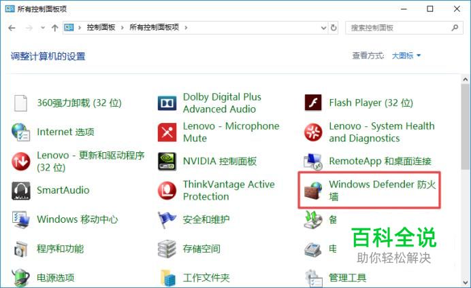This screenshot has width=471, height=288.
Task: Click the scrollbar up arrow
Action: coord(466,79)
